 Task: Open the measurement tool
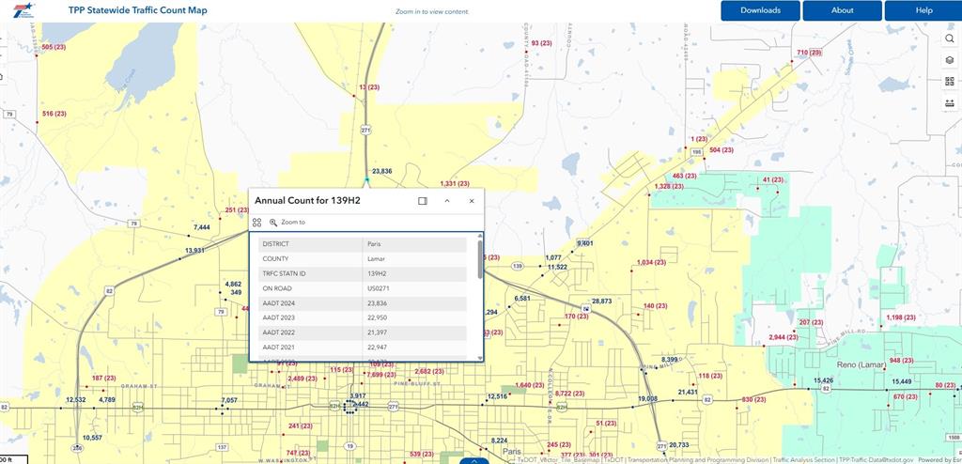(x=950, y=103)
